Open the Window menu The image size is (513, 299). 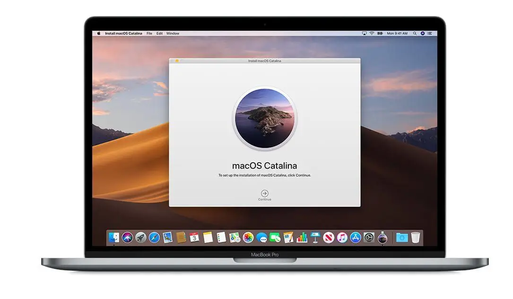pyautogui.click(x=173, y=33)
